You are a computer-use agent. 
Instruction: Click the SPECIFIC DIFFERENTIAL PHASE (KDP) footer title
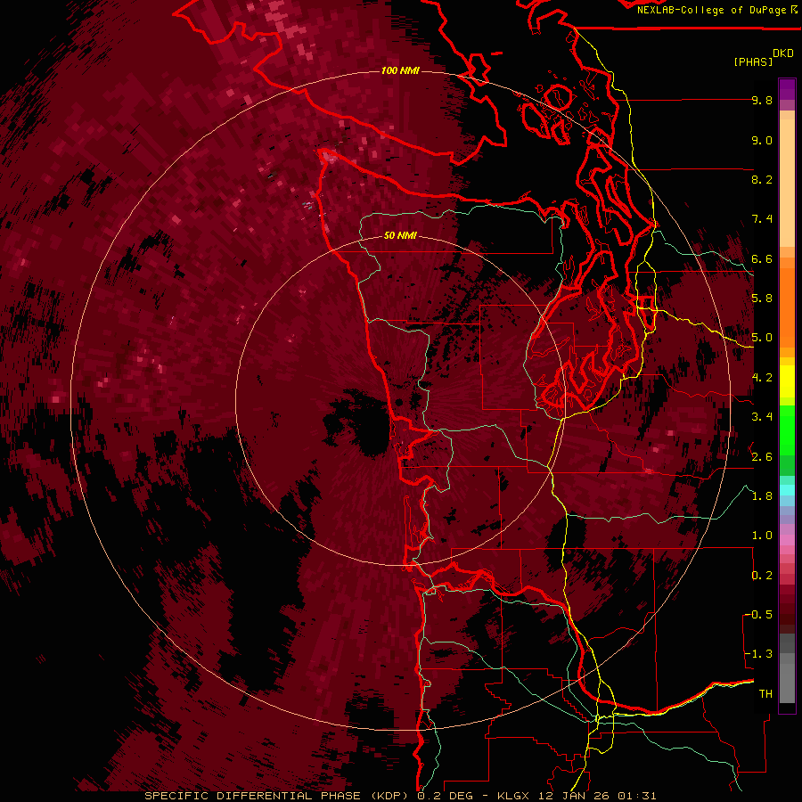(x=278, y=796)
